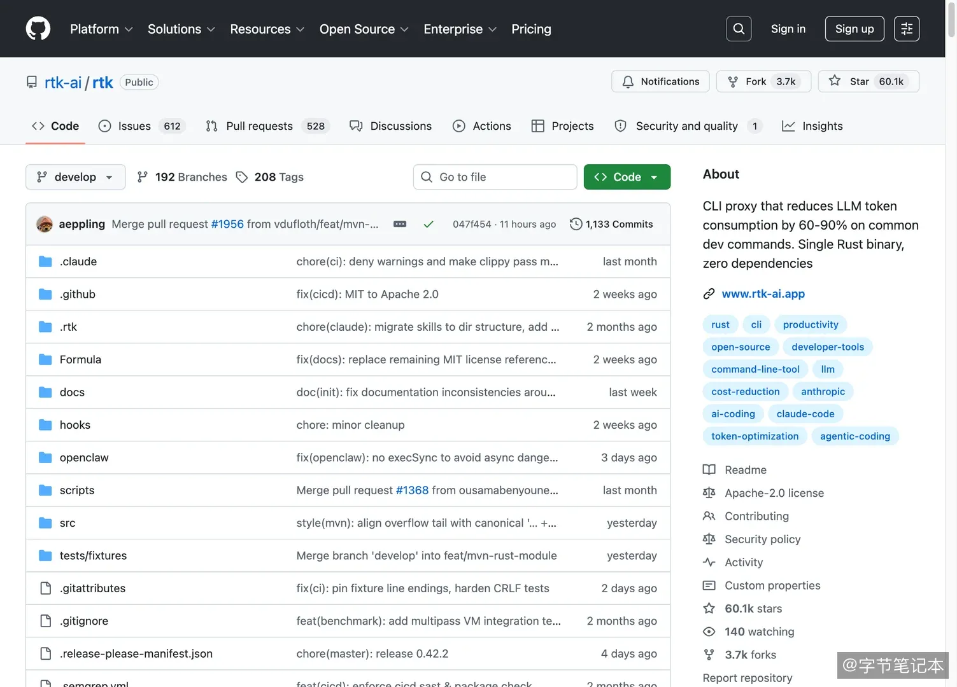Click the rust topic tag

coord(720,324)
